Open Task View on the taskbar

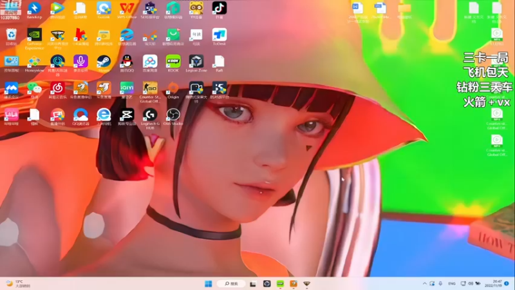(252, 284)
